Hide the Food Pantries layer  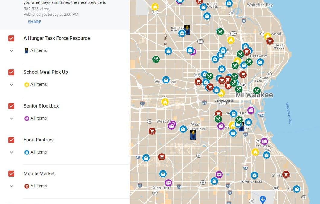coord(11,140)
